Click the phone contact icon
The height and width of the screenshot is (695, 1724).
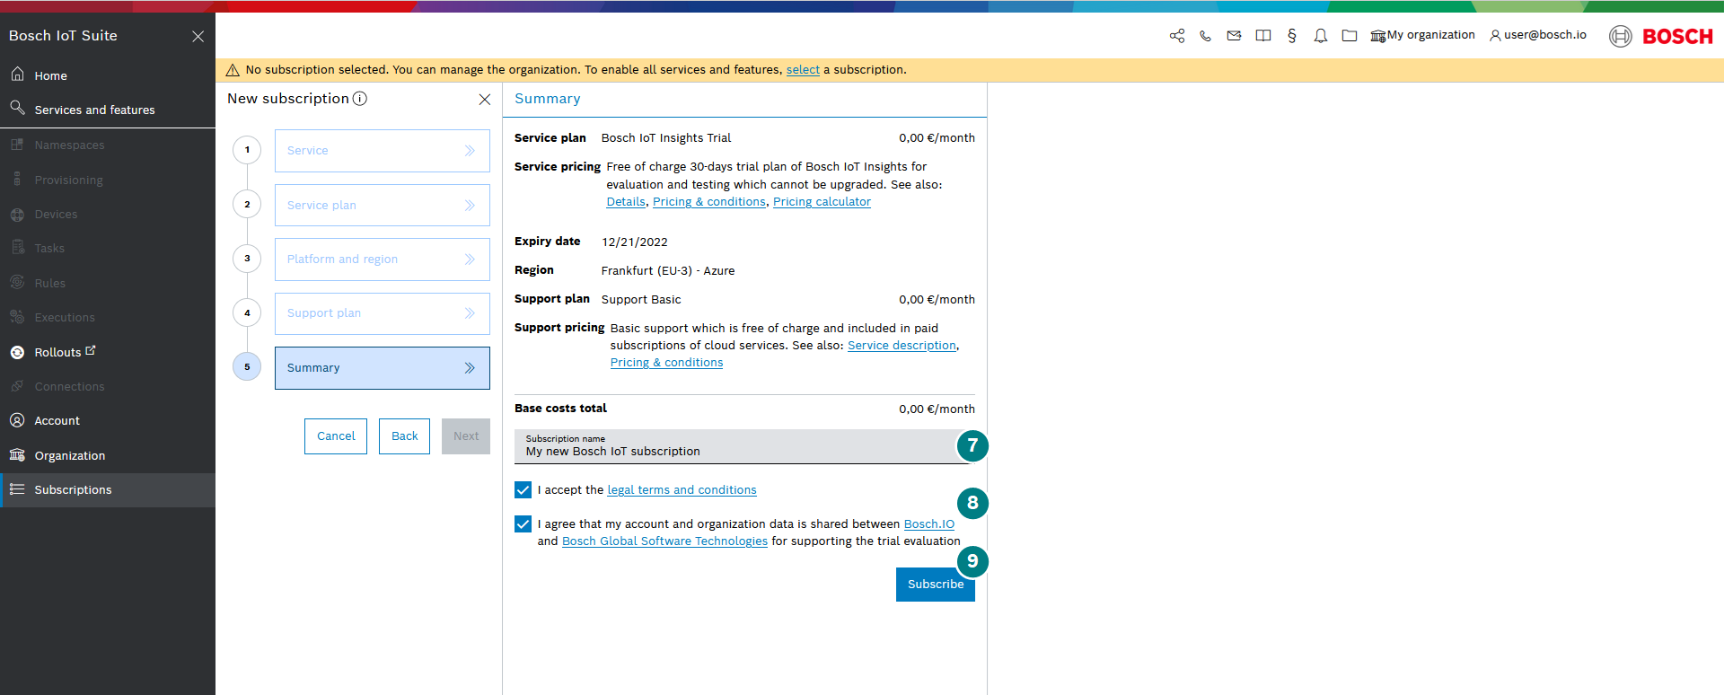[x=1205, y=36]
